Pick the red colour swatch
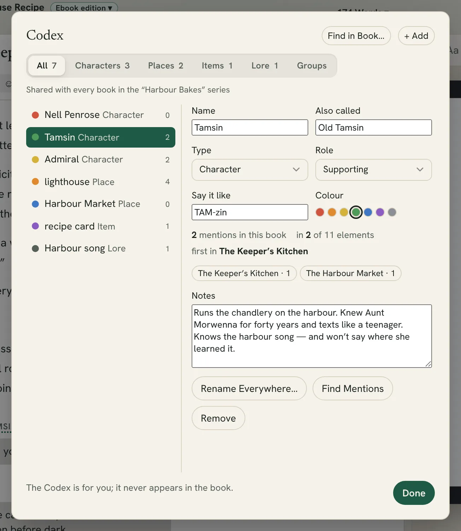Viewport: 461px width, 531px height. (320, 212)
